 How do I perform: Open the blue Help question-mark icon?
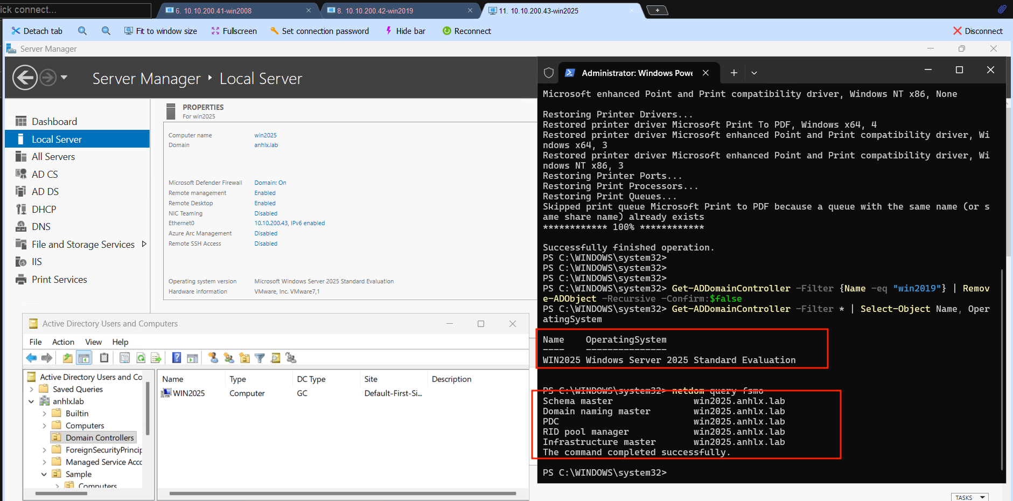[177, 358]
